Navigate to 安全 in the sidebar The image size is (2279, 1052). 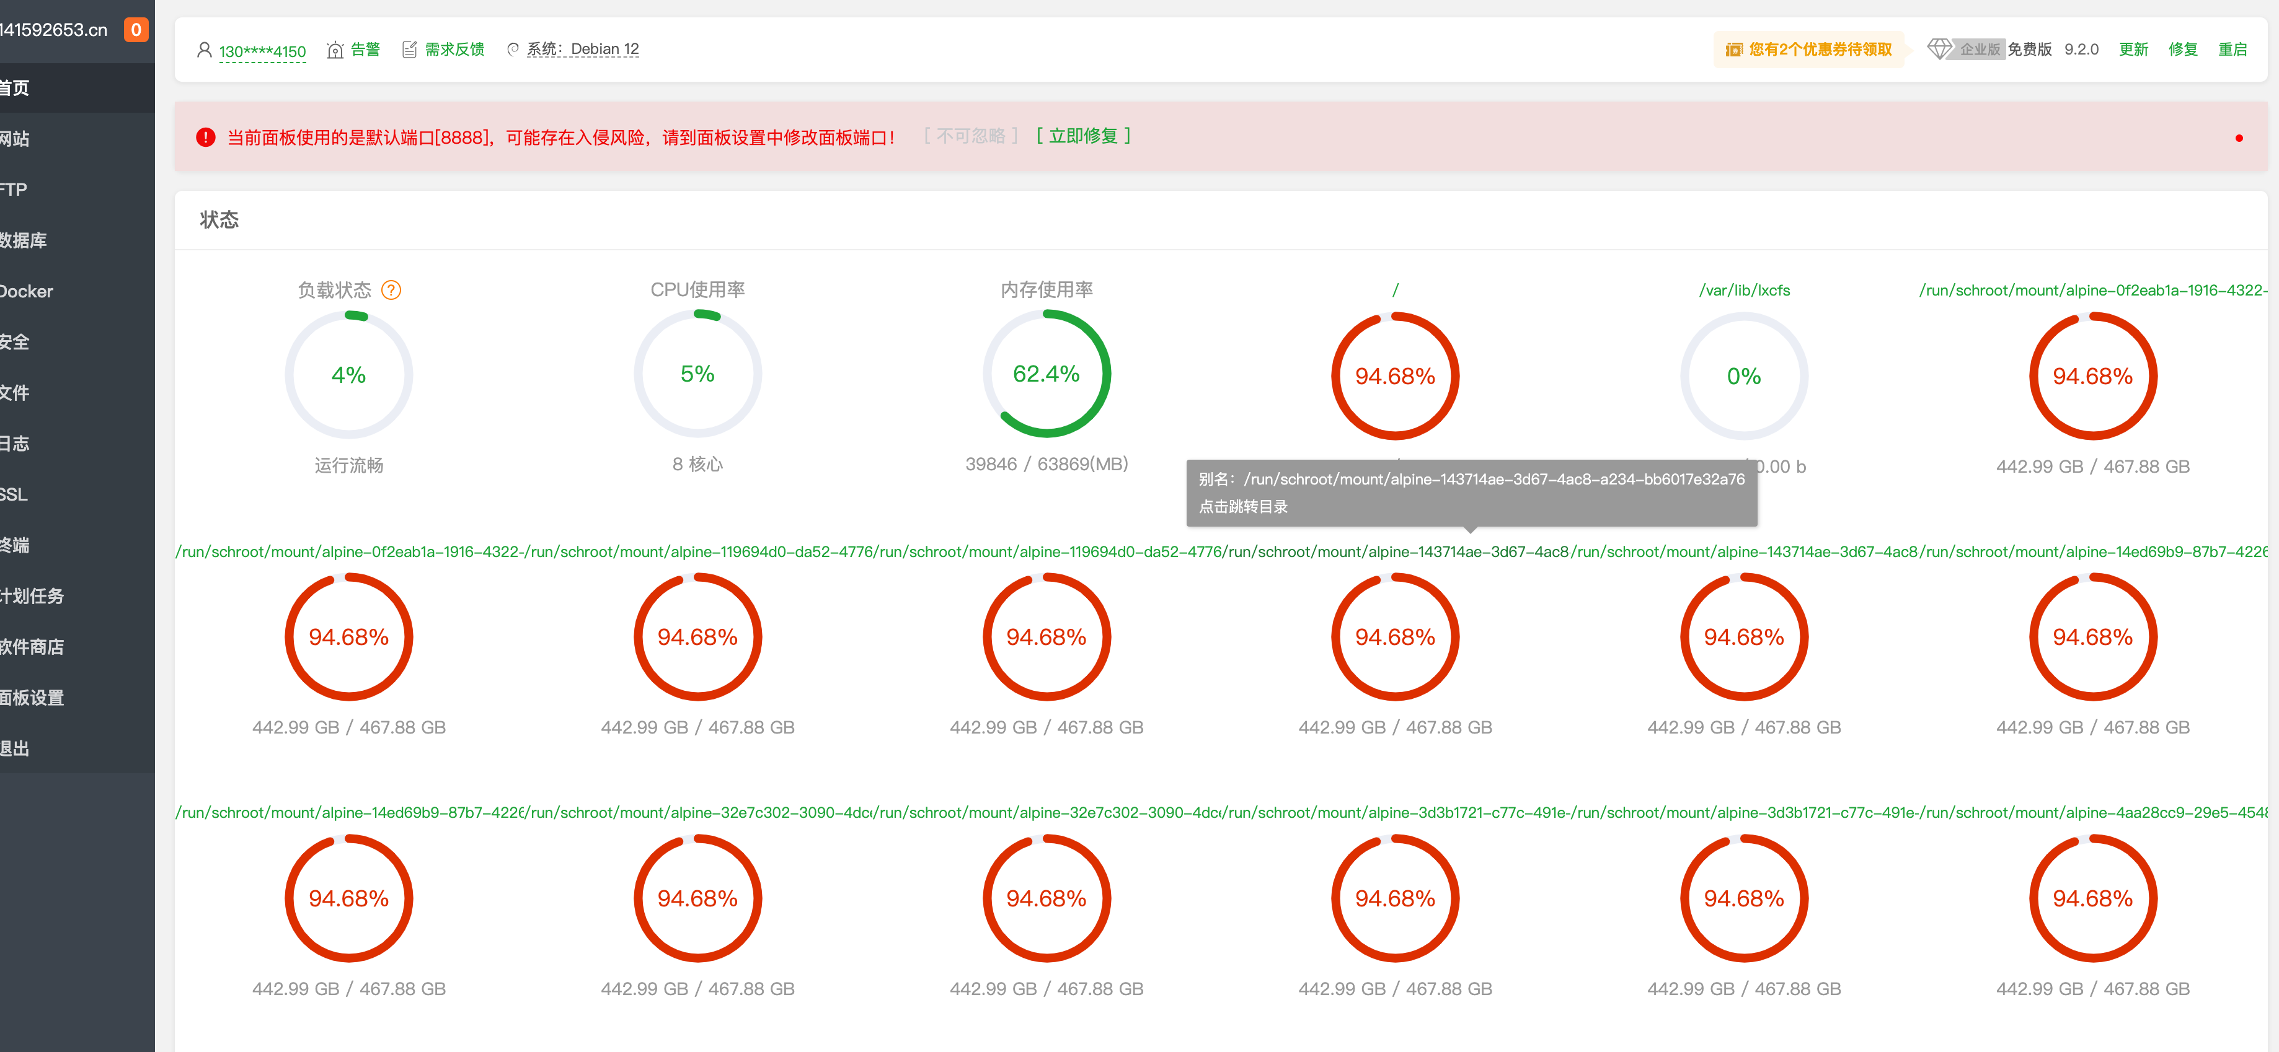[77, 342]
